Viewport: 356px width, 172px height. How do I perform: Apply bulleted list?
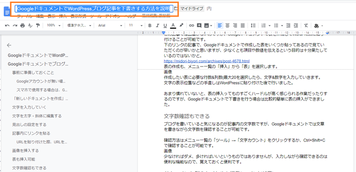276,26
